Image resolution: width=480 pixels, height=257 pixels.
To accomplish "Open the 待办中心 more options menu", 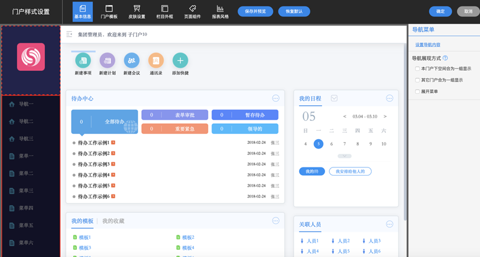I will (x=275, y=98).
